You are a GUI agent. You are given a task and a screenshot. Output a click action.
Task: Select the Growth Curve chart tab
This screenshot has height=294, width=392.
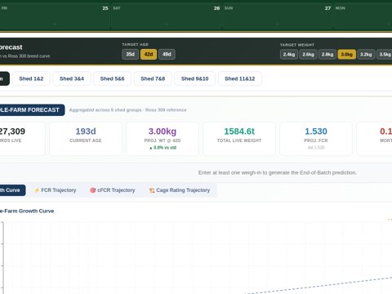pos(12,190)
